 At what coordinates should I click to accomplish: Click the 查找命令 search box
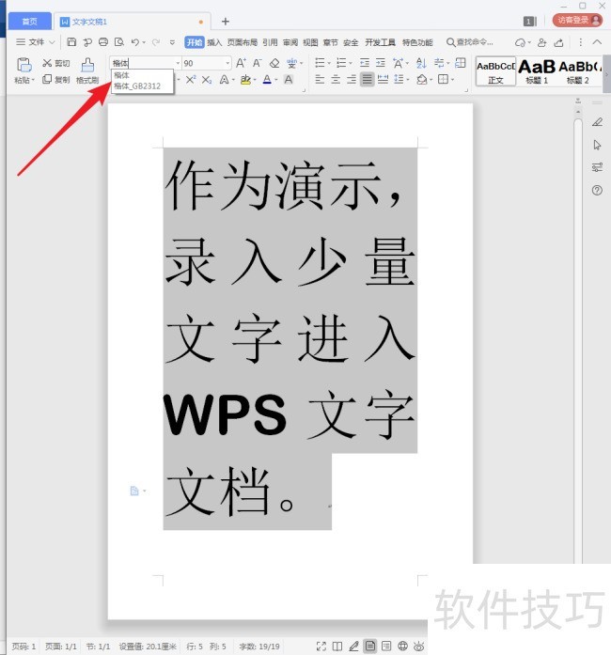click(x=470, y=42)
